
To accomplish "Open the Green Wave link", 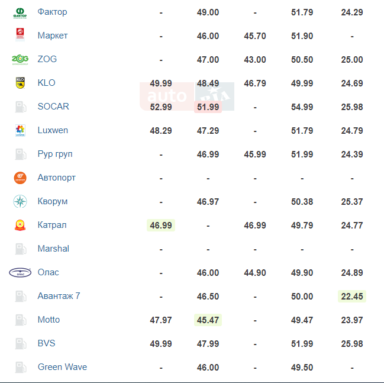I will (x=62, y=367).
